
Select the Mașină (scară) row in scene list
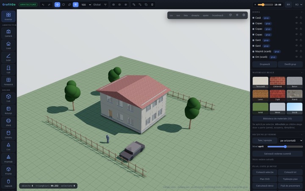[x=277, y=51]
